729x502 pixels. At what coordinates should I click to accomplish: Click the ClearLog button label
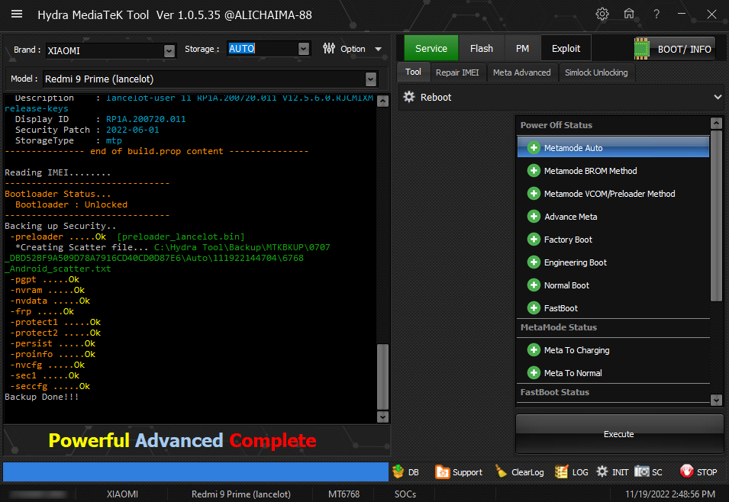(x=527, y=472)
